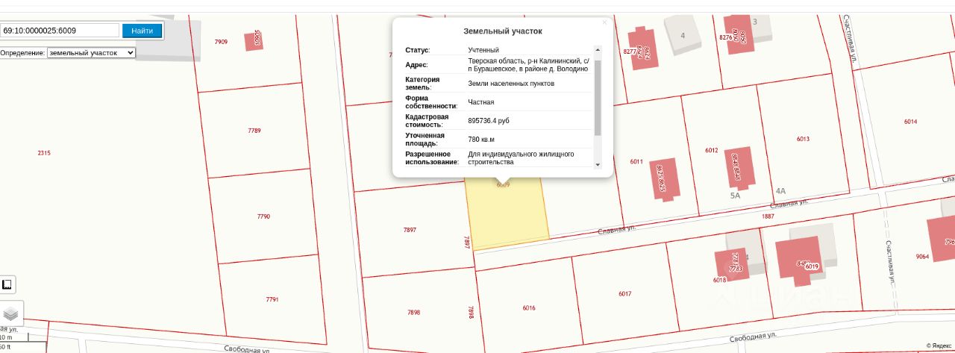The width and height of the screenshot is (955, 353).
Task: Select parcel labeled 7898
Action: click(x=413, y=312)
